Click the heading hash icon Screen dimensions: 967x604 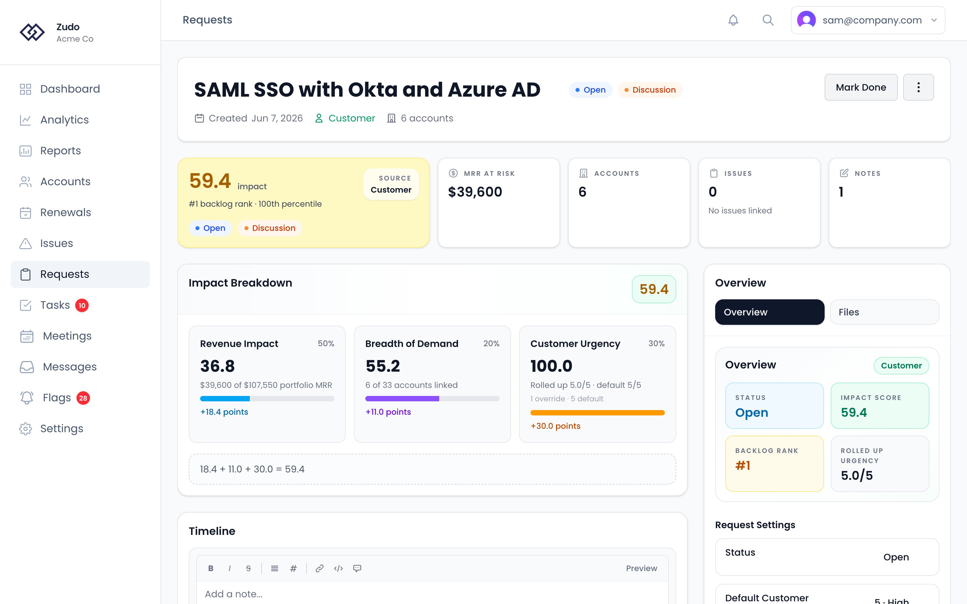[x=293, y=568]
